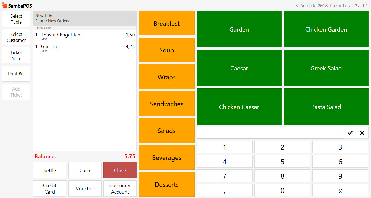Screen dimensions: 371x198
Task: Switch to the Beverages category
Action: (x=166, y=157)
